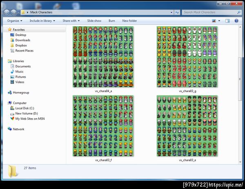Image resolution: width=245 pixels, height=189 pixels.
Task: Open the Documents library
Action: pyautogui.click(x=23, y=66)
